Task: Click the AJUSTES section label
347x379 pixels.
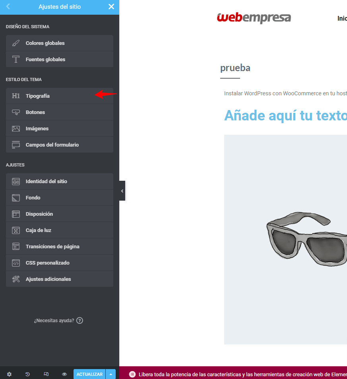Action: [x=15, y=165]
